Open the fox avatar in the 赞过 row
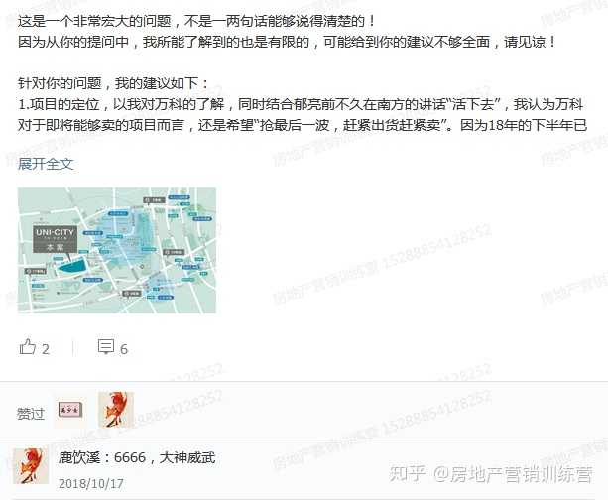Screen dimensions: 608x500 116,410
